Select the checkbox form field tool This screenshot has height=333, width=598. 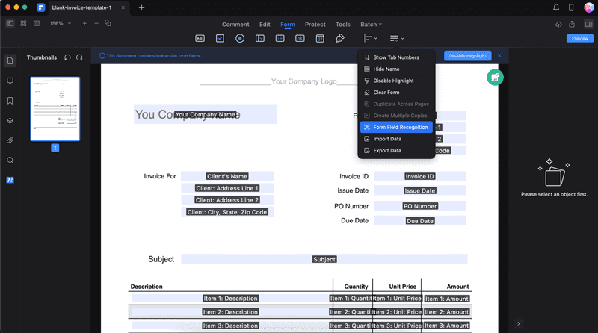tap(221, 38)
